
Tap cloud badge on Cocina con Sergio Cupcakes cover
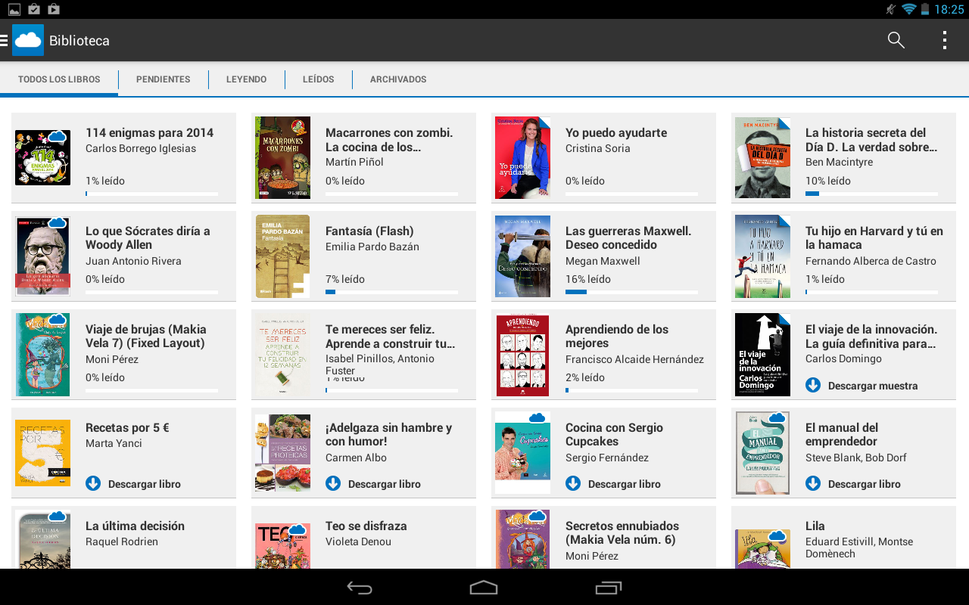[x=537, y=417]
